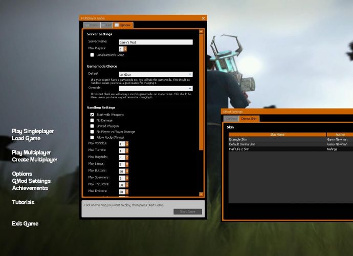The height and width of the screenshot is (256, 353).
Task: Select the Half Life 2 Skin row
Action: click(x=291, y=149)
